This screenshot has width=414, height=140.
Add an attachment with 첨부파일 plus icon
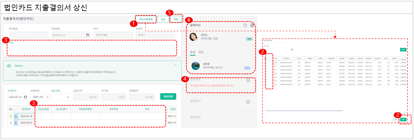[x=248, y=80]
